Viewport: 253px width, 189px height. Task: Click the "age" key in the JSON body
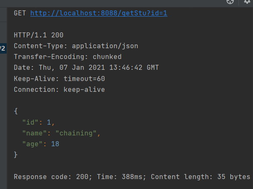pyautogui.click(x=30, y=144)
